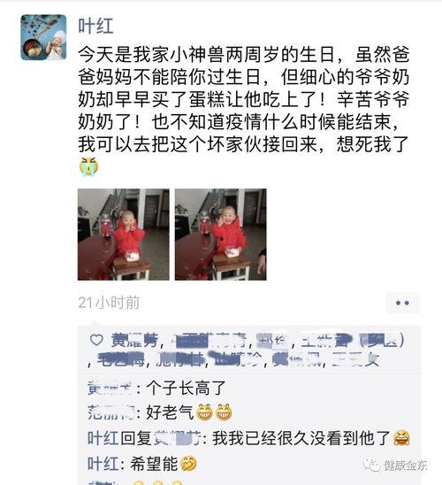Tap 叶红 name before 希望能

(x=103, y=464)
